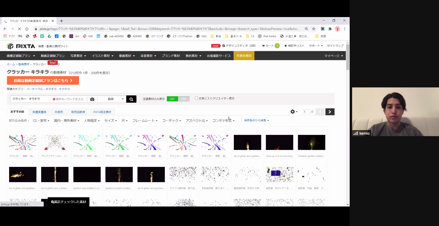Open the 写真素材 navigation menu
This screenshot has height=226, width=439.
pyautogui.click(x=78, y=56)
